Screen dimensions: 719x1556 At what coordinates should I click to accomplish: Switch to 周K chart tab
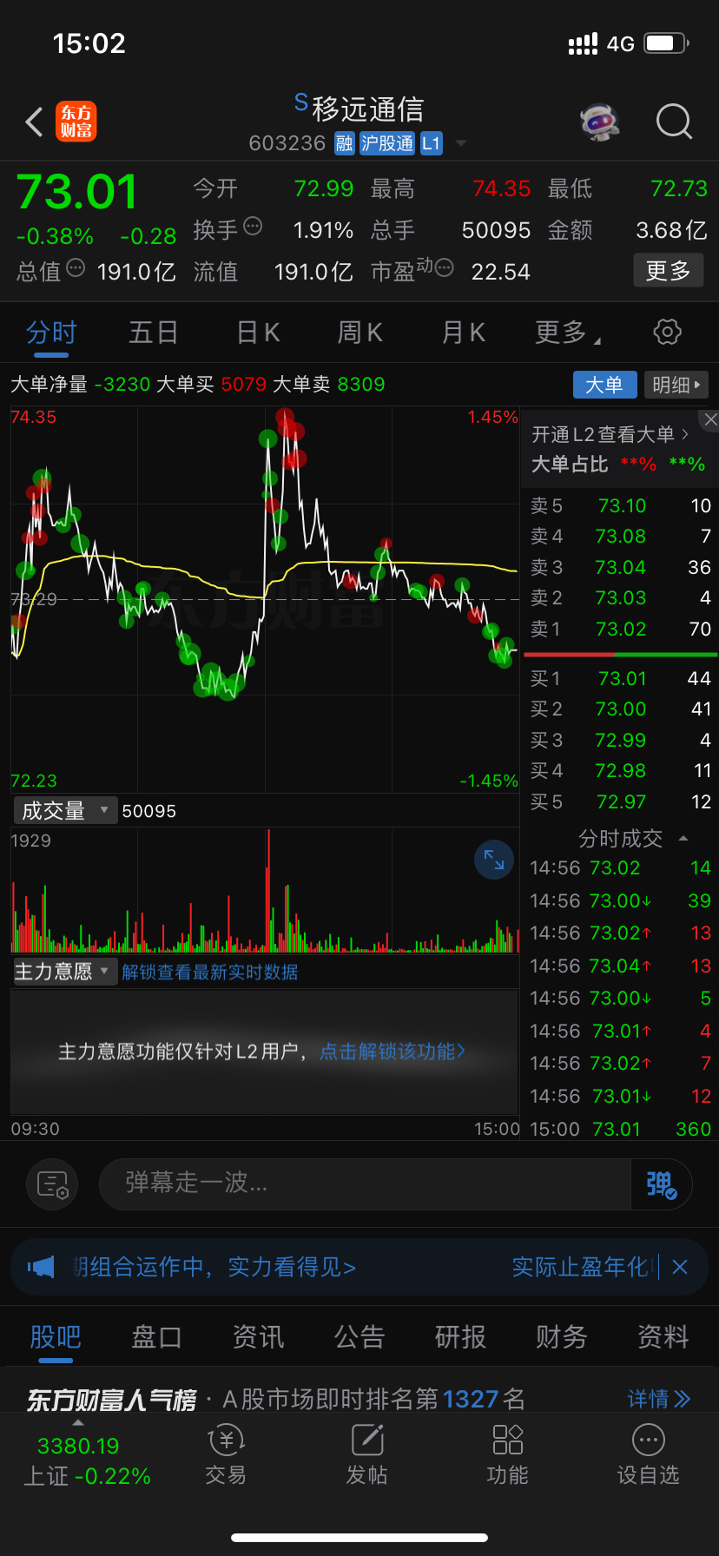click(x=359, y=333)
